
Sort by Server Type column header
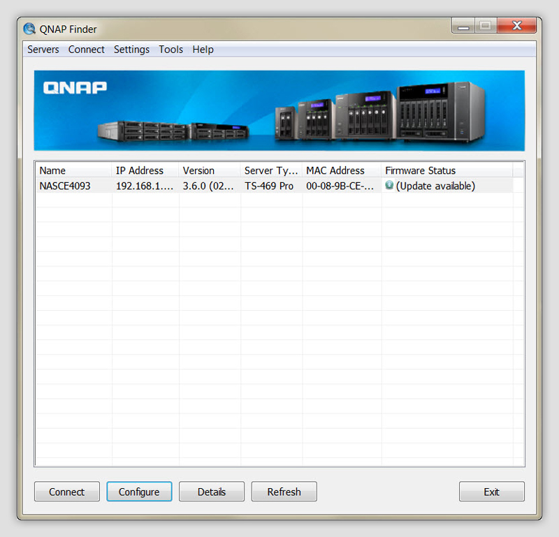pyautogui.click(x=272, y=170)
